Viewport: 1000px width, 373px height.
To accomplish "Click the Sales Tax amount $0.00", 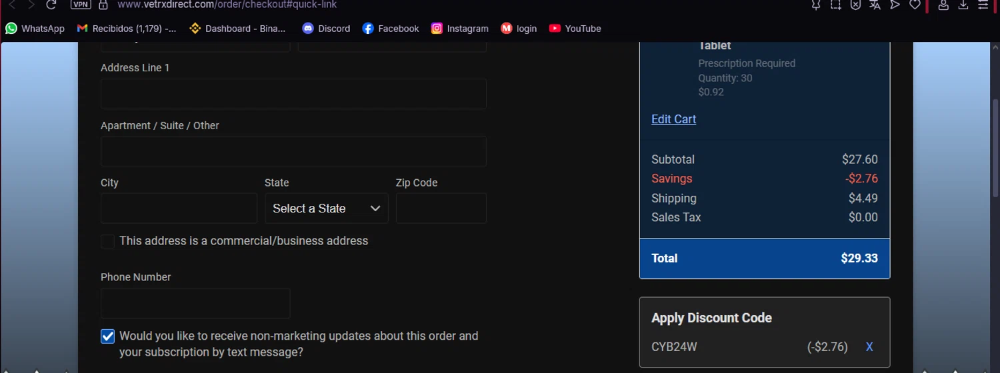I will [863, 217].
